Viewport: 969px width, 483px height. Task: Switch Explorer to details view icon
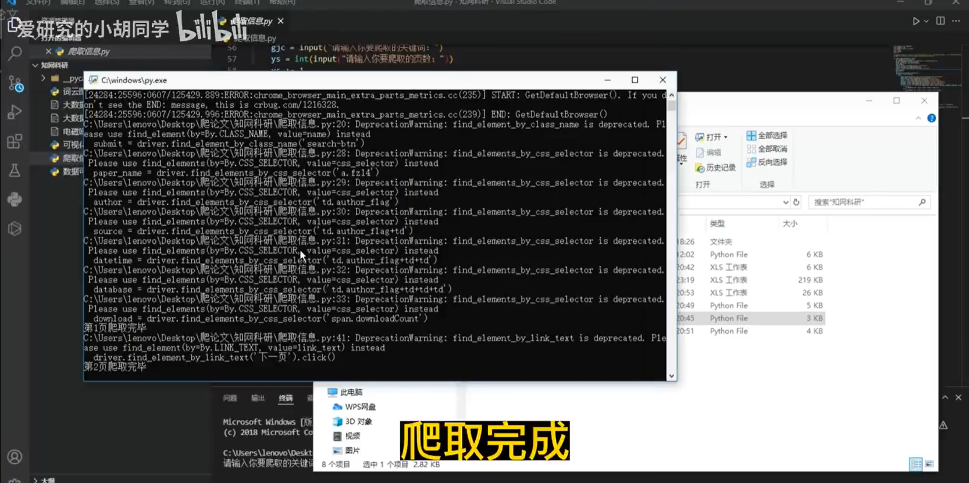click(x=915, y=464)
